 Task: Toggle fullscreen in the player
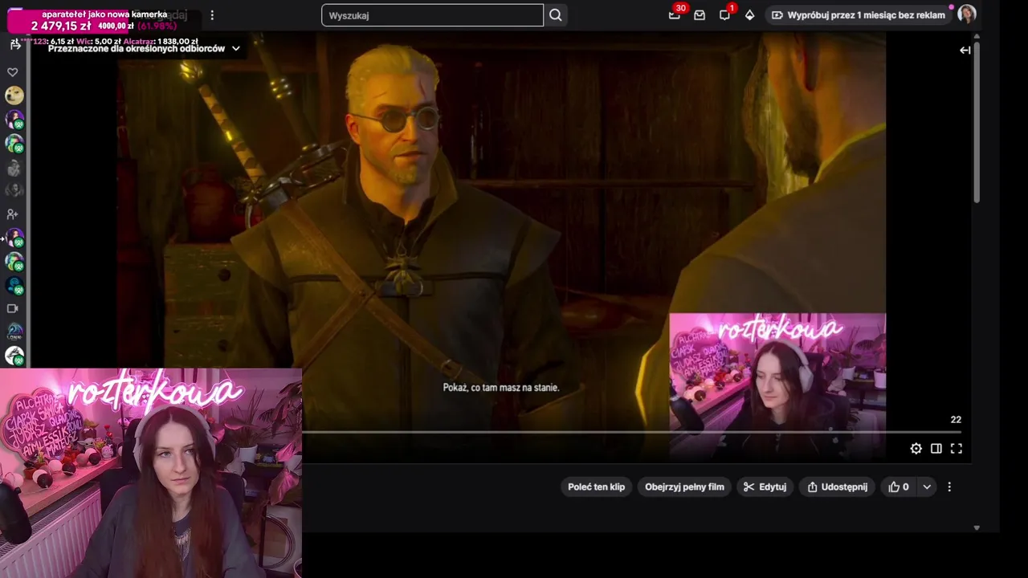957,449
